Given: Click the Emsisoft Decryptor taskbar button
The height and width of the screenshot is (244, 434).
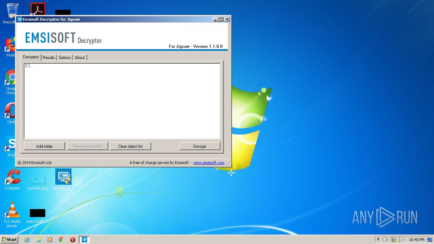Looking at the screenshot, I should (x=84, y=240).
